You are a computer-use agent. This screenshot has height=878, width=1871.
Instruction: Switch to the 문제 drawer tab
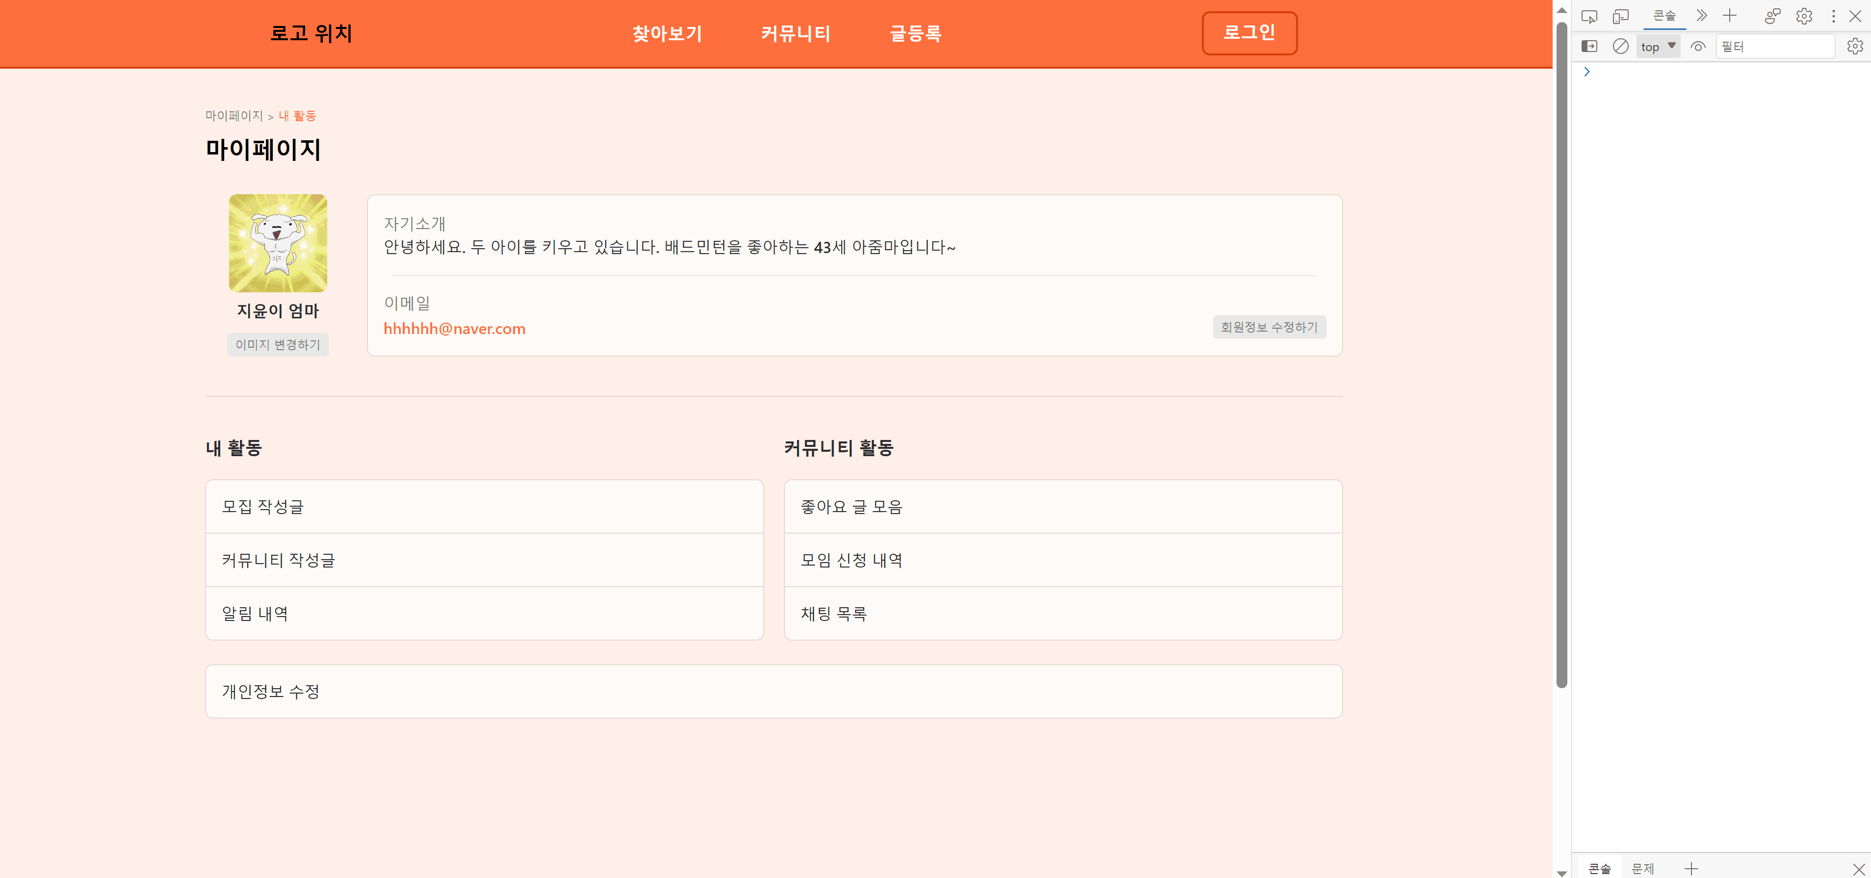click(1642, 868)
